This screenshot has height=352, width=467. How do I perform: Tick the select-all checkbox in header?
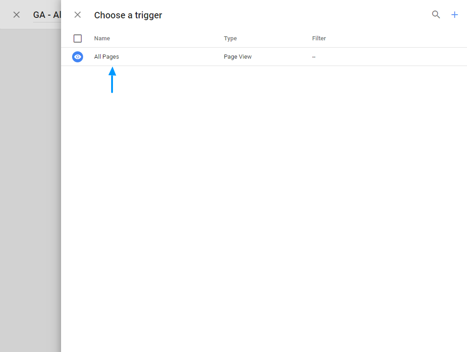point(78,38)
